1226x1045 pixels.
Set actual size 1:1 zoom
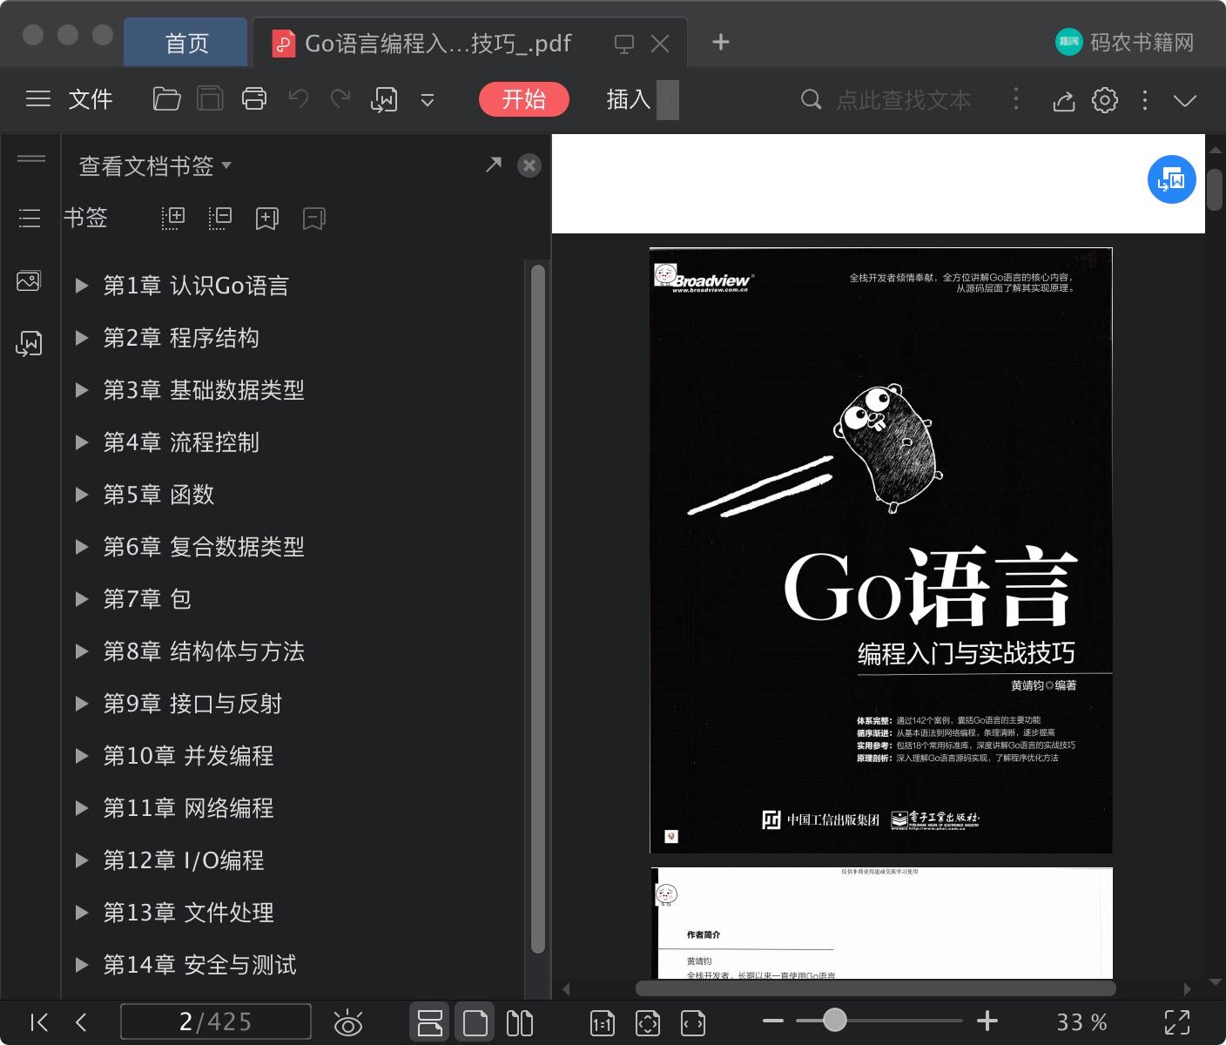pyautogui.click(x=603, y=1022)
